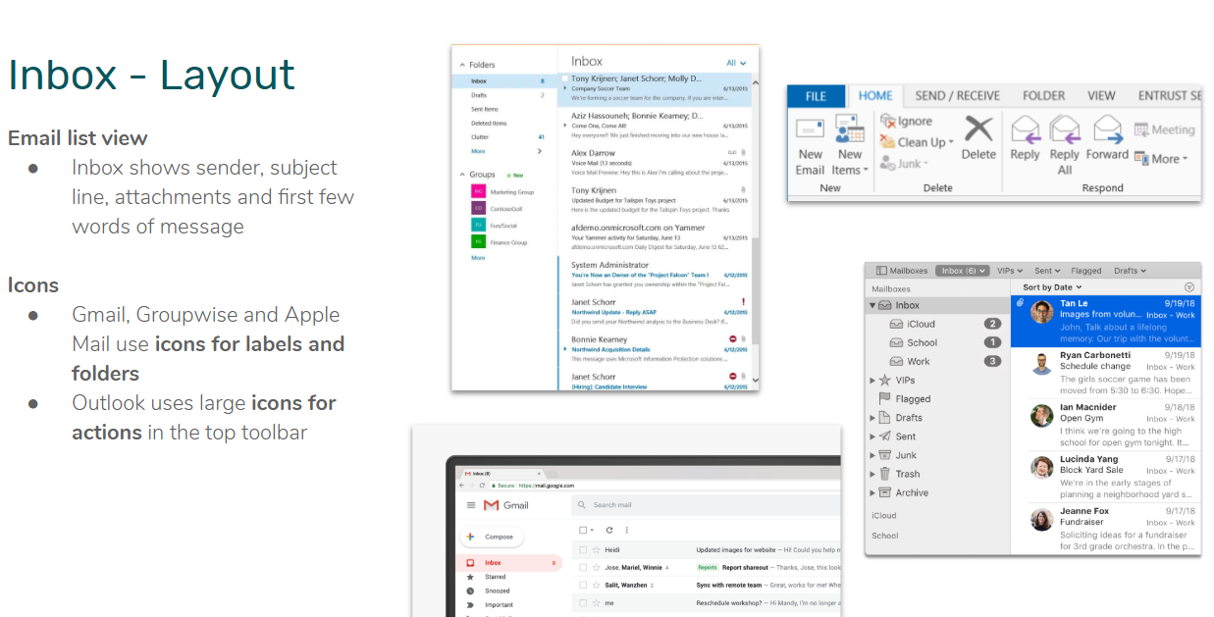Expand the Sent mailbox in sidebar
Screen dimensions: 1214x617
(872, 437)
